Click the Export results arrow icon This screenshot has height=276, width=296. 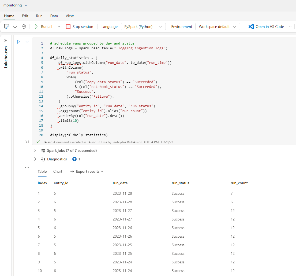coord(72,171)
